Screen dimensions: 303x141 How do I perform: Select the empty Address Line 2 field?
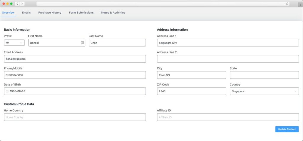[x=228, y=59]
